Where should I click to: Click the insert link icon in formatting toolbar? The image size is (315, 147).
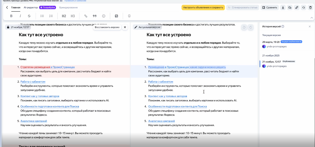(85, 16)
